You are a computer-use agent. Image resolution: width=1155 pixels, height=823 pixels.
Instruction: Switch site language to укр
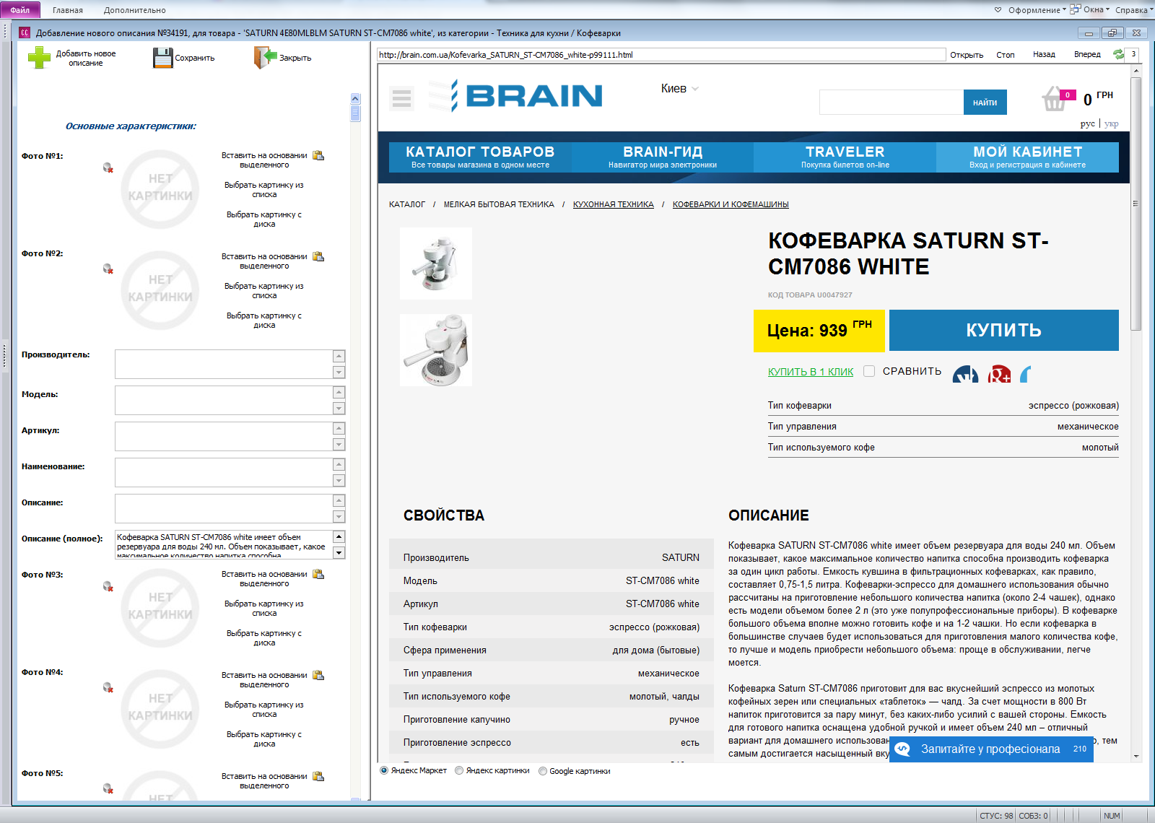(1112, 123)
